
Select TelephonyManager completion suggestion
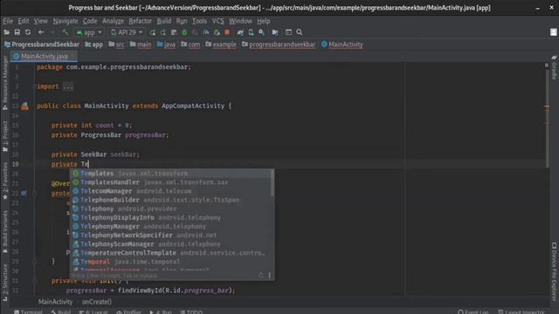(171, 227)
